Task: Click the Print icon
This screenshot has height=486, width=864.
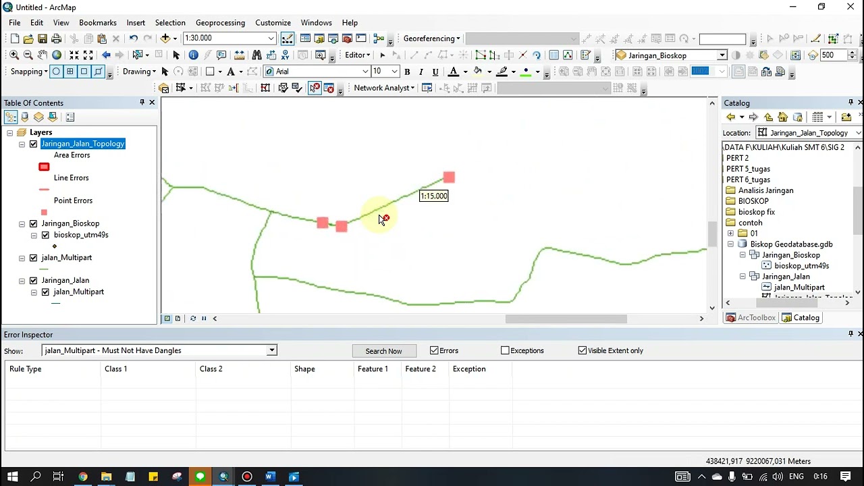Action: 57,38
